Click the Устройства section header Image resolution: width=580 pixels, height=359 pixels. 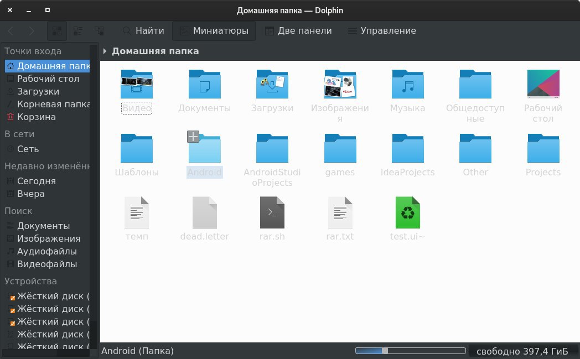30,282
